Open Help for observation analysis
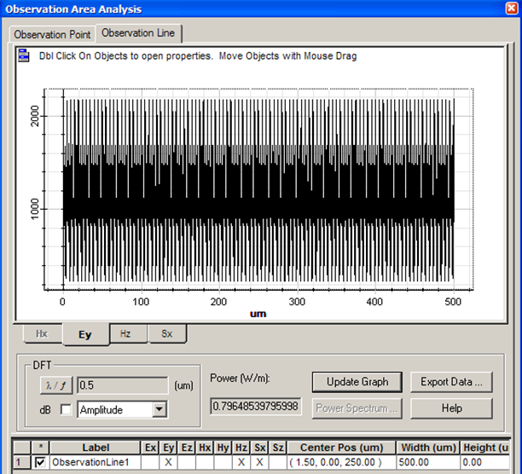This screenshot has height=474, width=522. (x=451, y=408)
